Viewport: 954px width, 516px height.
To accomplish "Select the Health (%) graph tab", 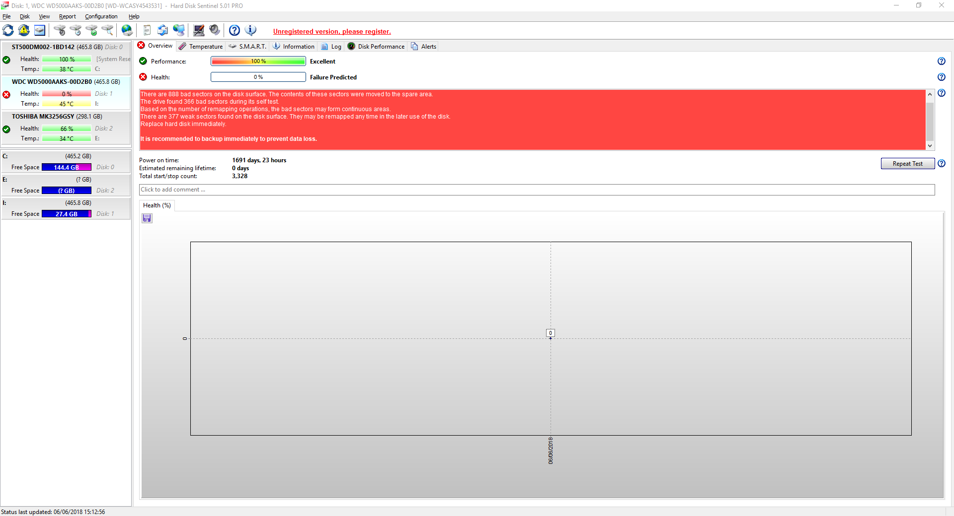I will click(x=157, y=205).
